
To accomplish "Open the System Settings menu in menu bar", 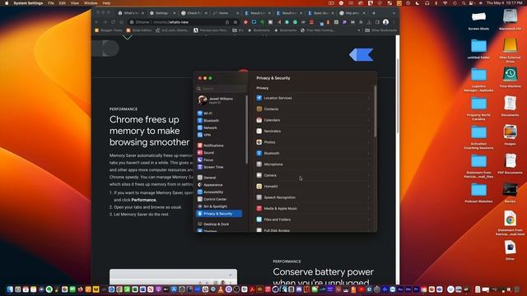I will tap(28, 3).
